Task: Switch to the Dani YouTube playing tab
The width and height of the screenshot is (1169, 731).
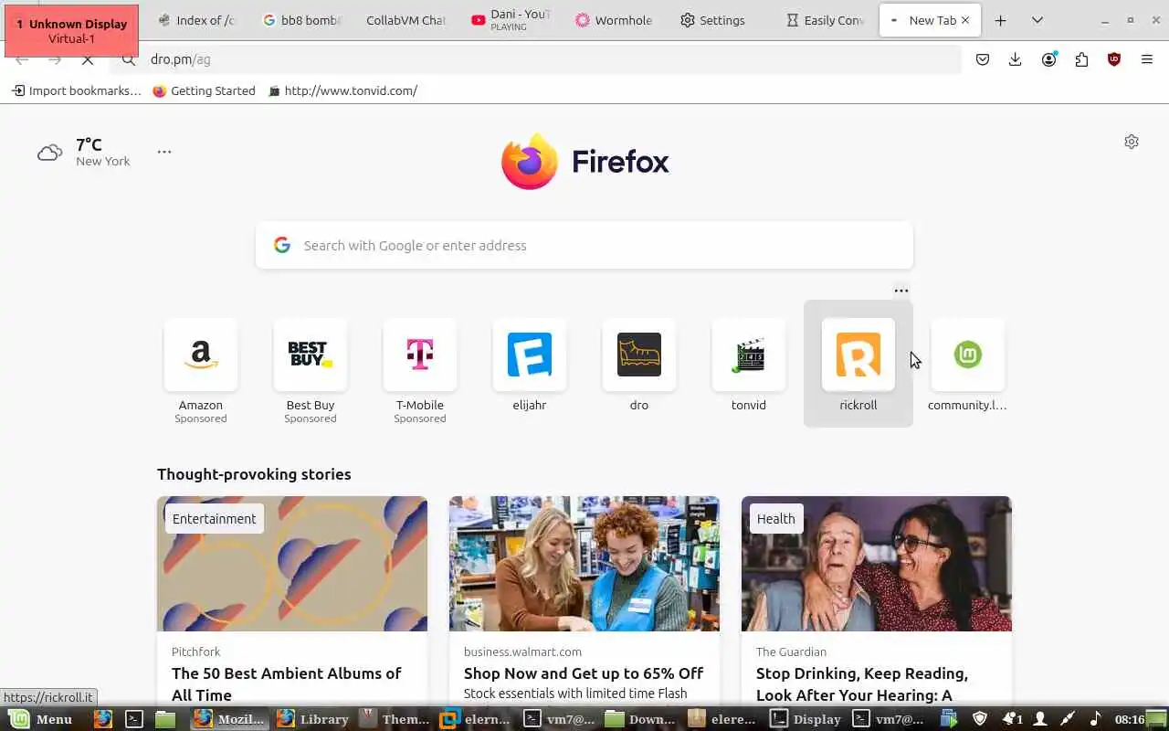Action: point(511,20)
